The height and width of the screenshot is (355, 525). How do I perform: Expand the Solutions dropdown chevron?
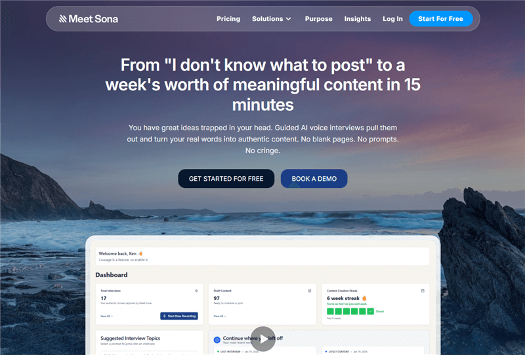tap(288, 19)
